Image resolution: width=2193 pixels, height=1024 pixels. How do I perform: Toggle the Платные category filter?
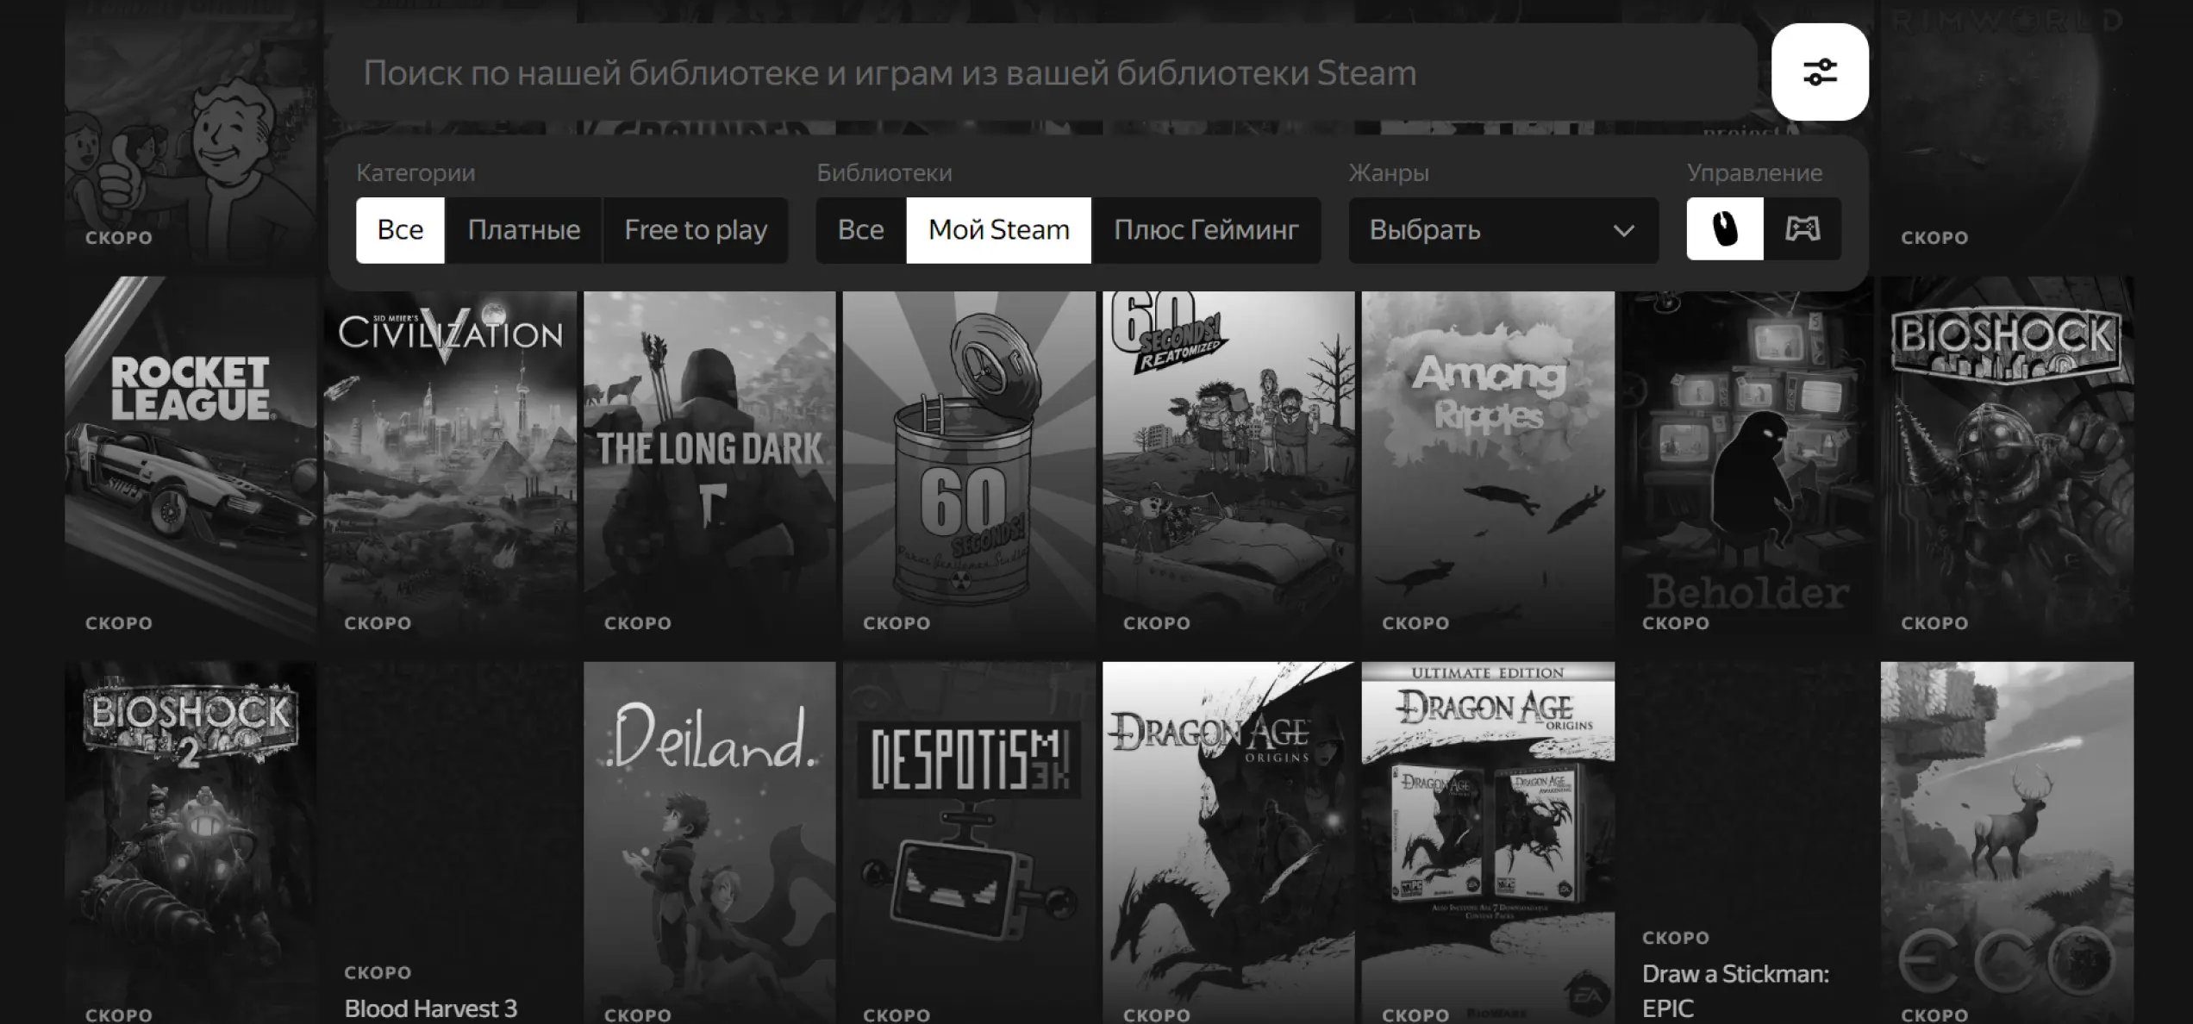click(523, 231)
